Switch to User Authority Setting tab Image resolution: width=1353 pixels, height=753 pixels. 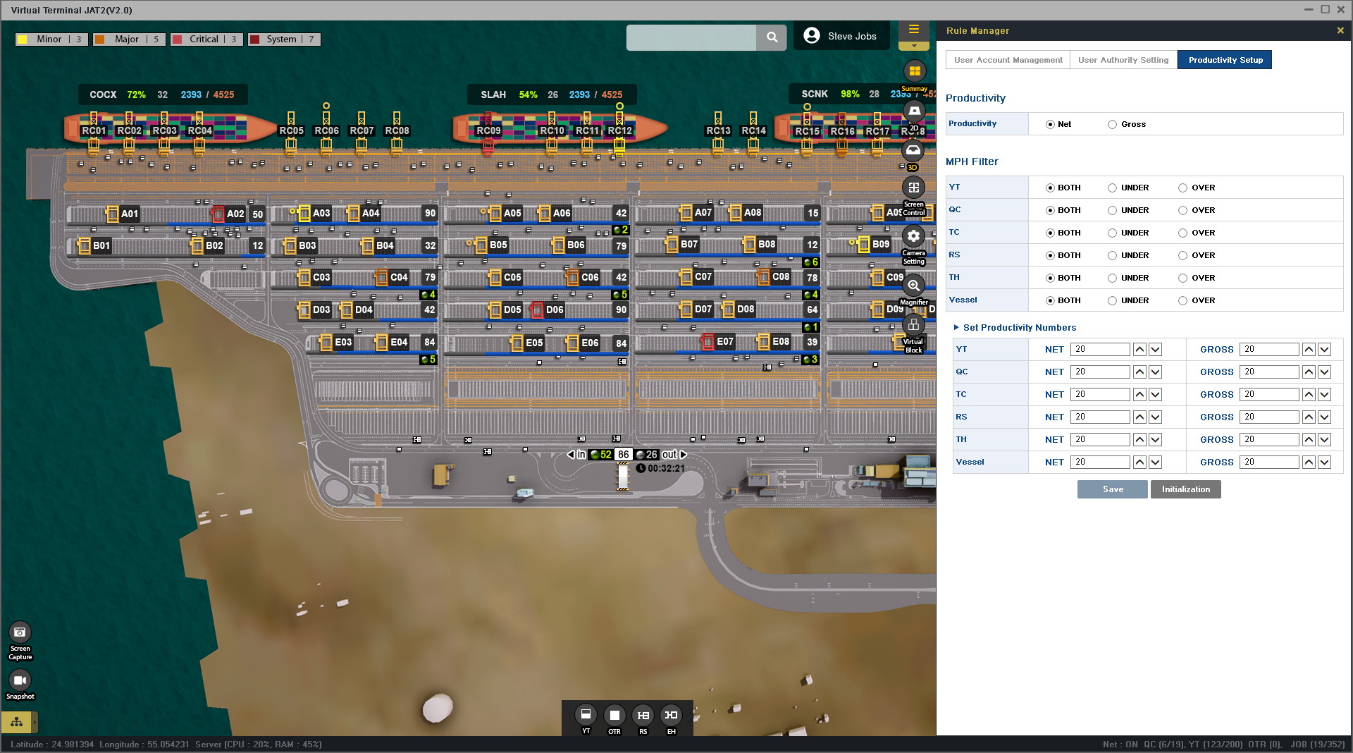(1123, 60)
